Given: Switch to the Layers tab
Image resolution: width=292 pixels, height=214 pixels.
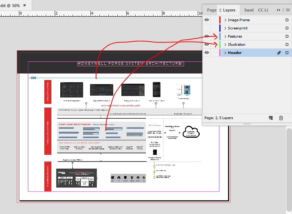Looking at the screenshot, I should click(x=229, y=10).
